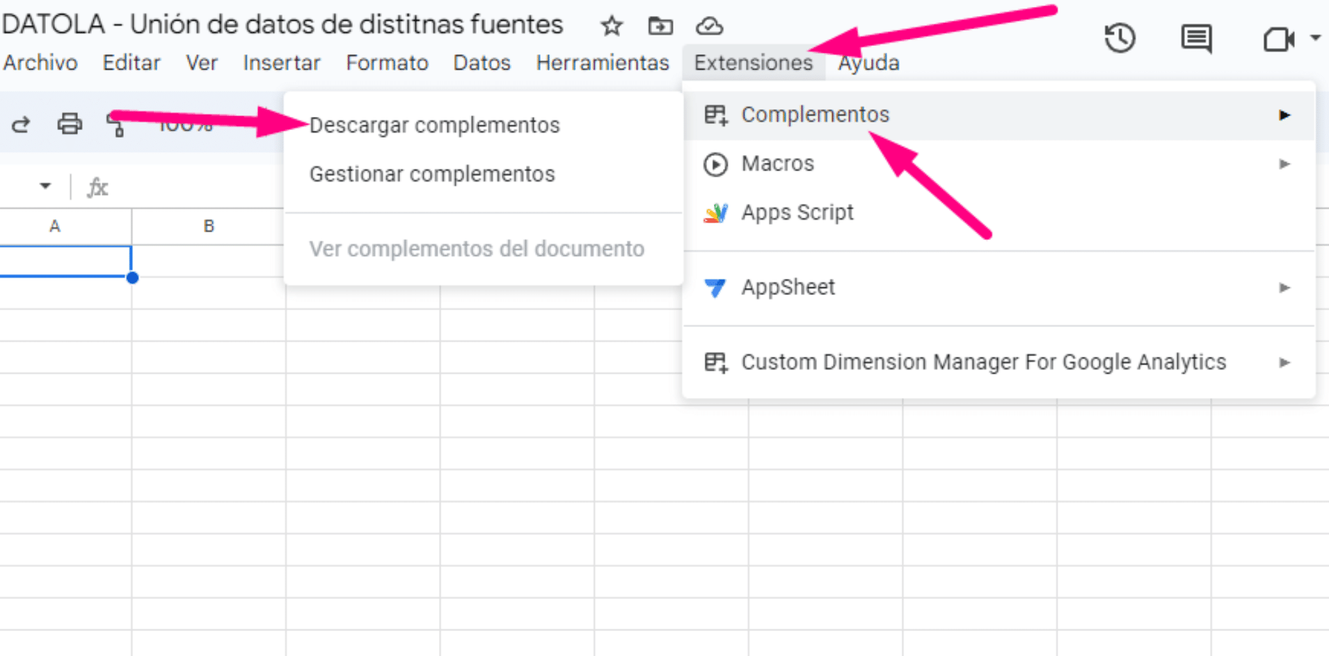Click inside the fx formula bar
This screenshot has width=1329, height=656.
pyautogui.click(x=278, y=186)
